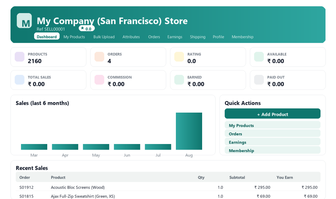The width and height of the screenshot is (336, 199).
Task: Click the Ajax Full-Zip Sweatshirt product row
Action: (168, 196)
